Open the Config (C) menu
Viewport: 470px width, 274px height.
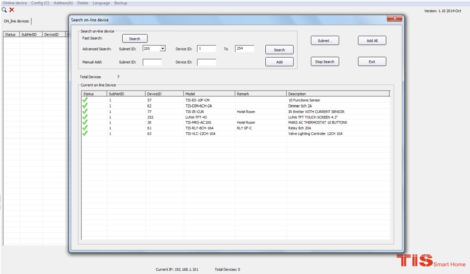[x=40, y=3]
